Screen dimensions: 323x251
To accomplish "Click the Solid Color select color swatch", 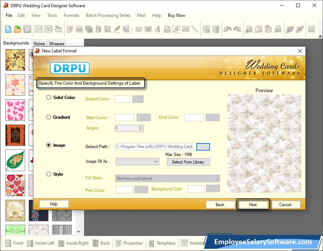I will click(x=122, y=99).
